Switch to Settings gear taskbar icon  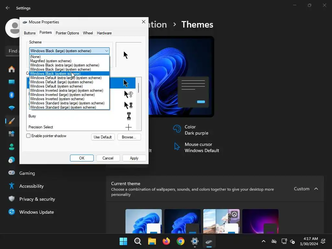coord(195,241)
